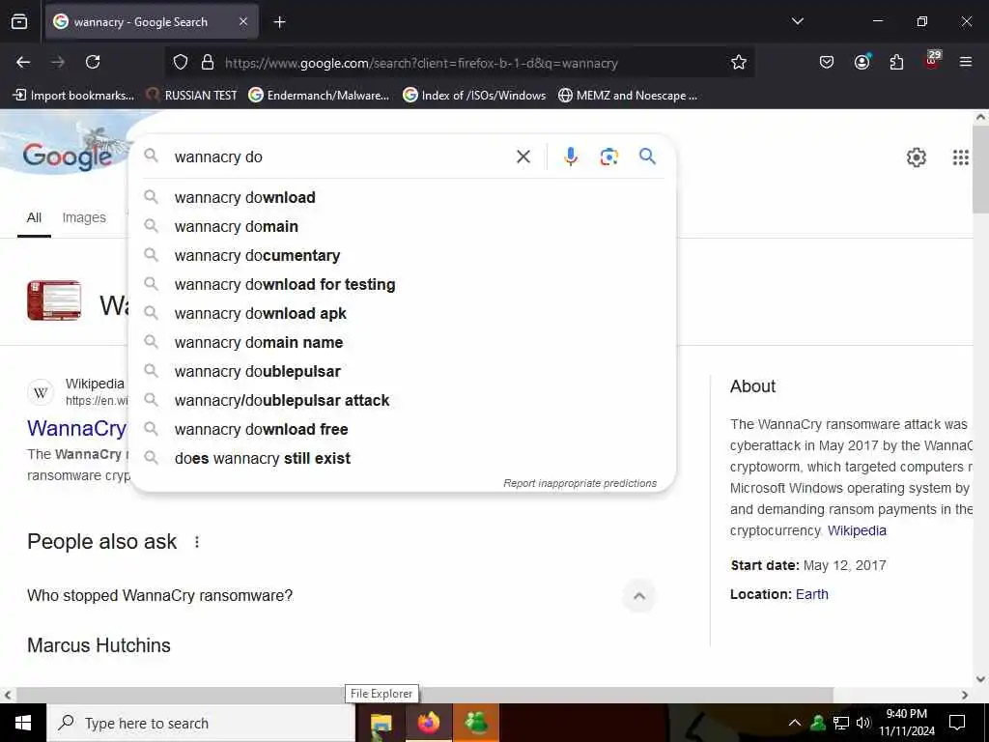The image size is (989, 742).
Task: Click blue magnifier search button
Action: click(648, 156)
